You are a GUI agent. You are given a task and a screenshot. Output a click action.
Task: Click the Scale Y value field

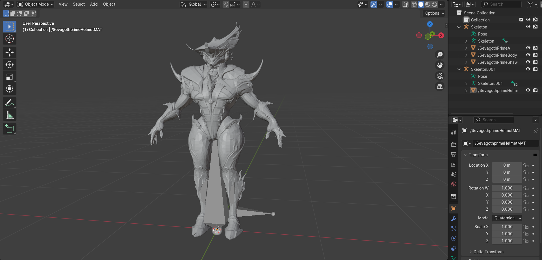[x=507, y=234]
